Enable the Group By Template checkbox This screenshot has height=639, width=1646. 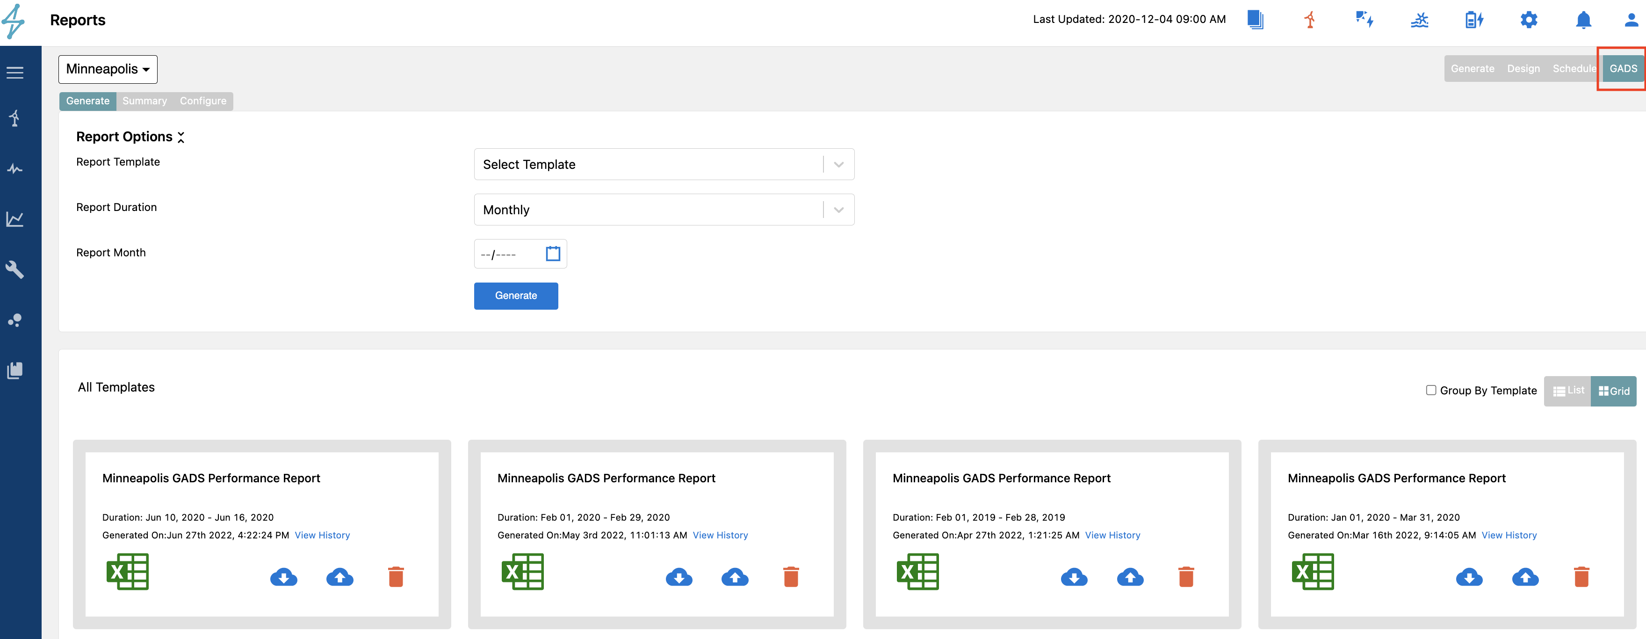[1431, 390]
